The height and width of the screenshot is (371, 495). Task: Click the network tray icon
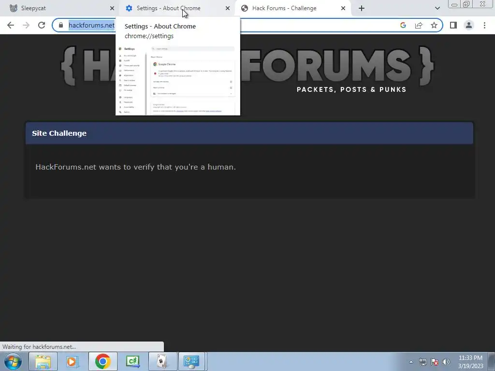(422, 362)
